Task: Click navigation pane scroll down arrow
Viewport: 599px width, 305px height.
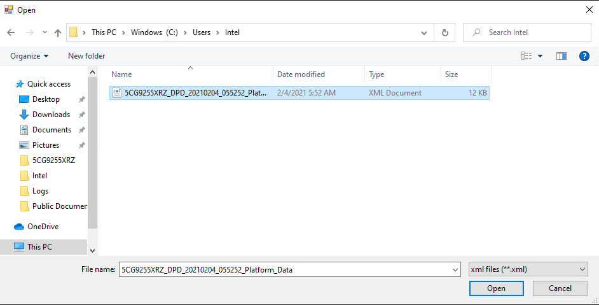Action: point(92,251)
